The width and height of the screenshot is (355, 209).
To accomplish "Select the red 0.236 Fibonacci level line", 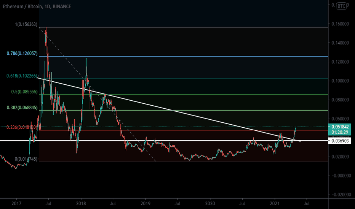I will click(183, 130).
